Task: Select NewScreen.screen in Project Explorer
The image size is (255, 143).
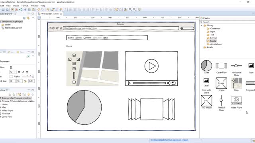Action: click(13, 28)
